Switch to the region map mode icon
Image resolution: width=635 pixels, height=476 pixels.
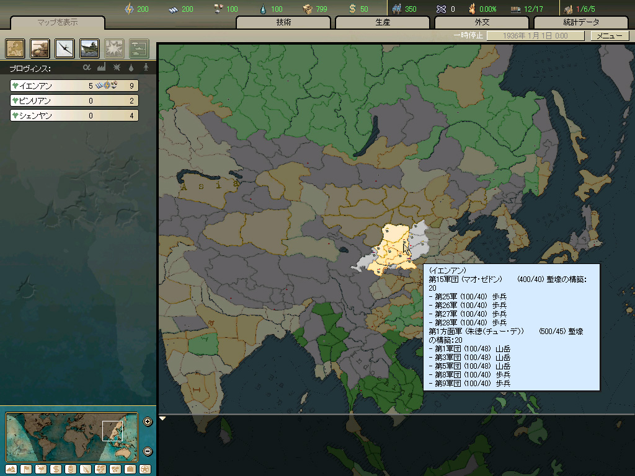pyautogui.click(x=100, y=470)
